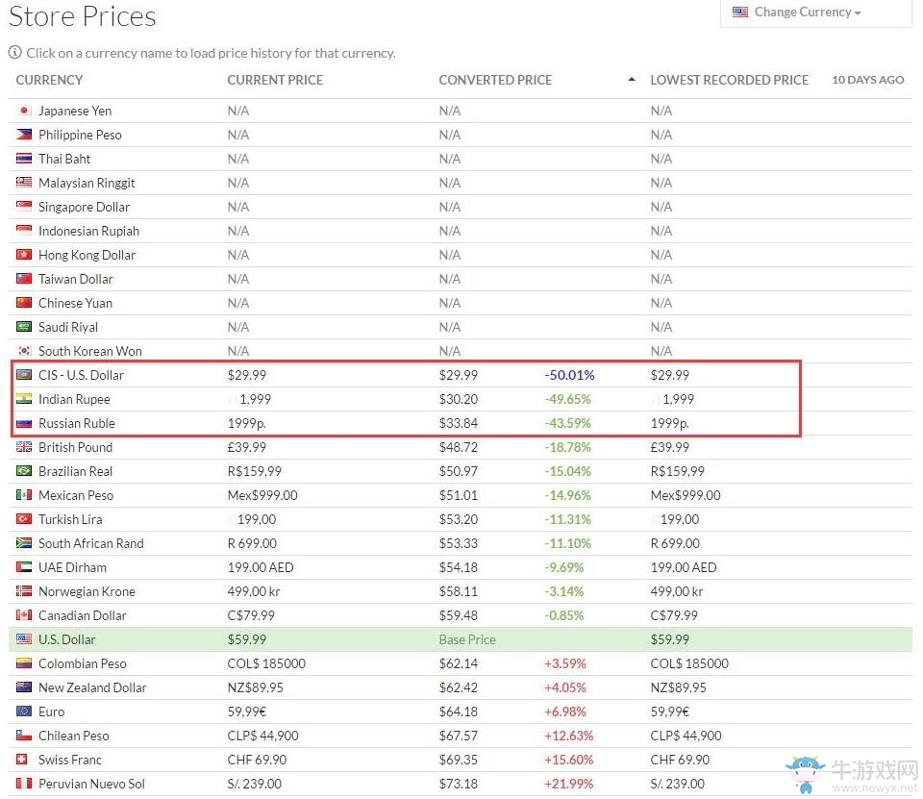The width and height of the screenshot is (923, 799).
Task: Open Turkish Lira price history
Action: click(x=70, y=519)
